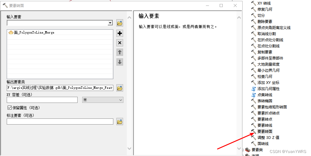Open 点集转线 script tool
The image size is (311, 156).
(265, 95)
